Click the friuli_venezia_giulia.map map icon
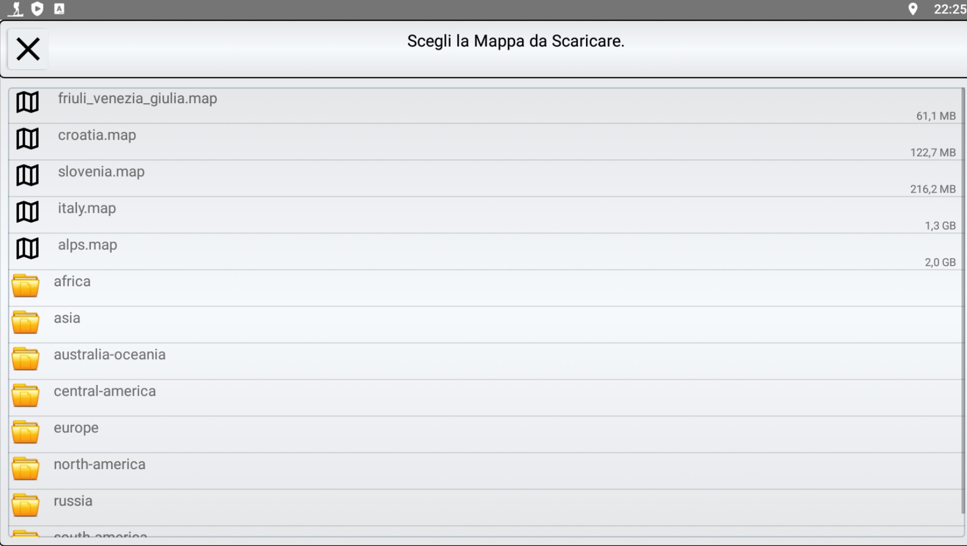The width and height of the screenshot is (967, 546). pyautogui.click(x=28, y=102)
